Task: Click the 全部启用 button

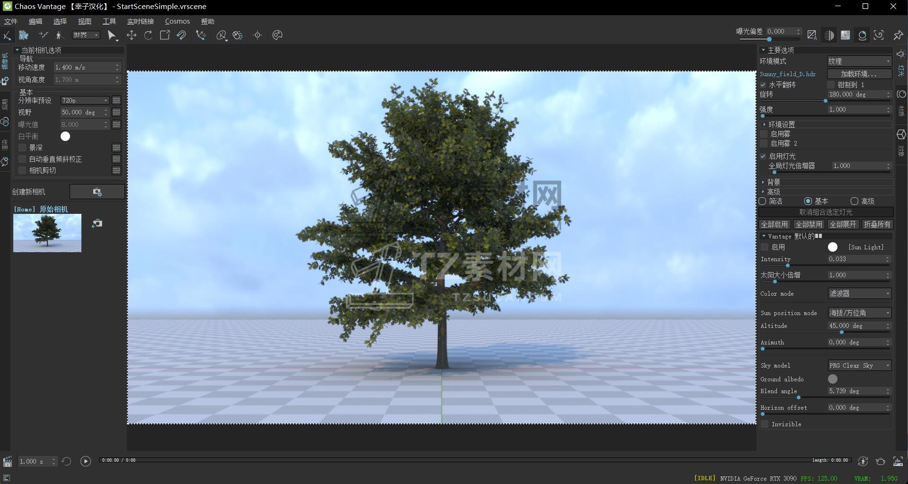Action: [774, 224]
